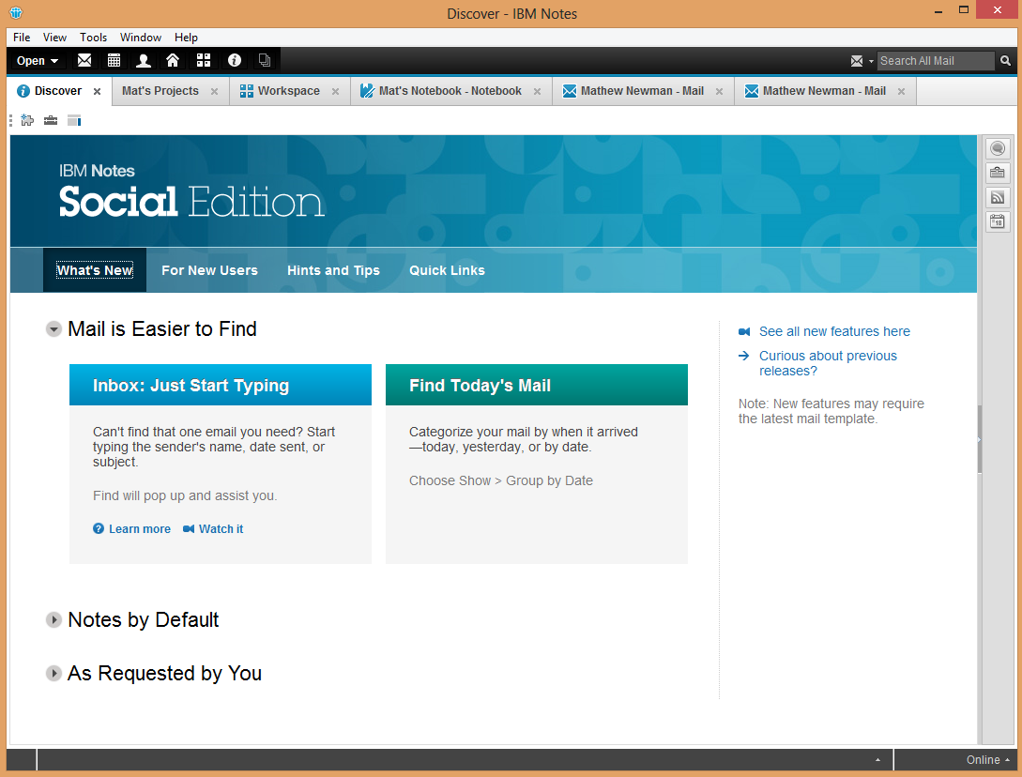
Task: Open the briefcase sidebar panel icon
Action: coord(998,173)
